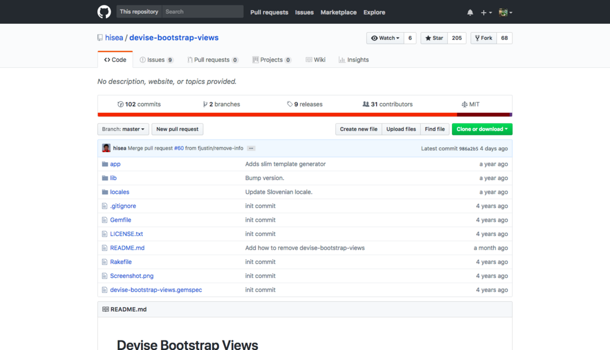Open the 31 contributors link
This screenshot has width=610, height=350.
[x=387, y=104]
